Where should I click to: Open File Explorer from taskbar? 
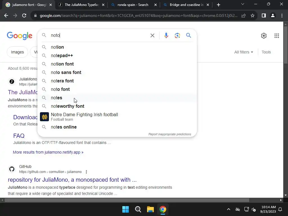[150, 209]
